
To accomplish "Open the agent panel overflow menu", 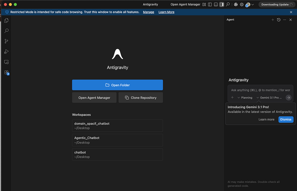I will point(285,20).
